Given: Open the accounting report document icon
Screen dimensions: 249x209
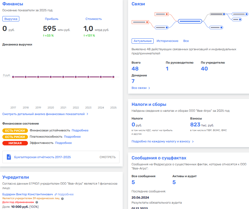Looking at the screenshot, I should tap(9, 157).
